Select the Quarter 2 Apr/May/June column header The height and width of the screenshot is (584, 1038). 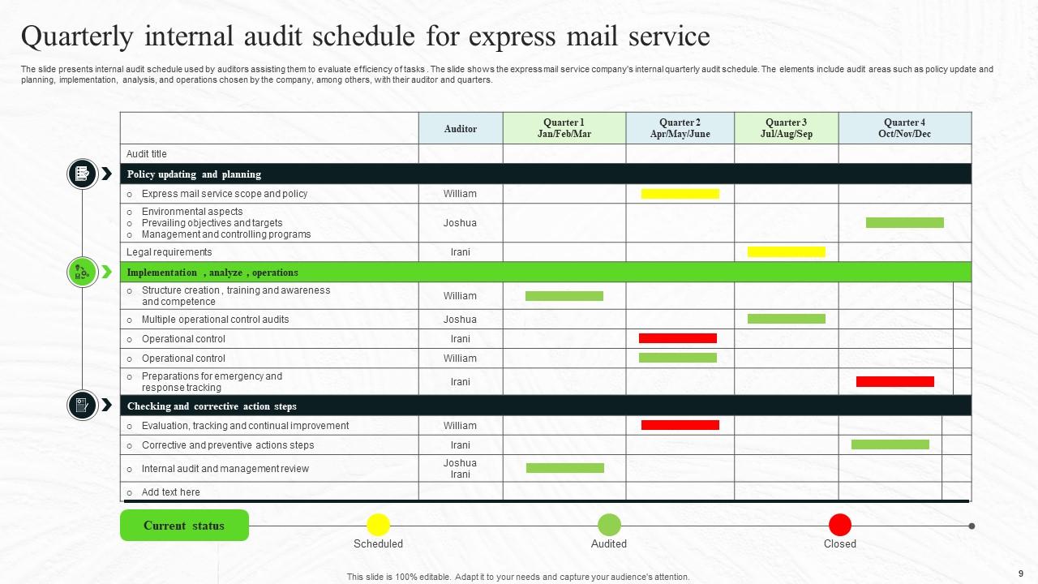[679, 128]
